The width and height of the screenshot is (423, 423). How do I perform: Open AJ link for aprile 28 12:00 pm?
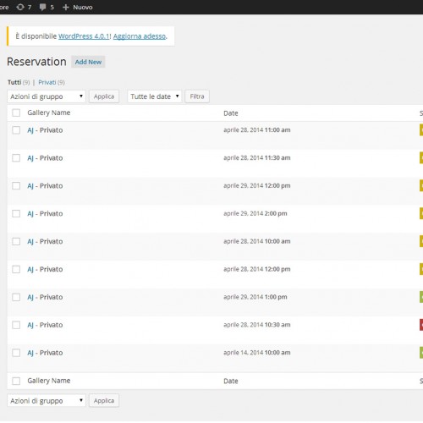point(30,270)
